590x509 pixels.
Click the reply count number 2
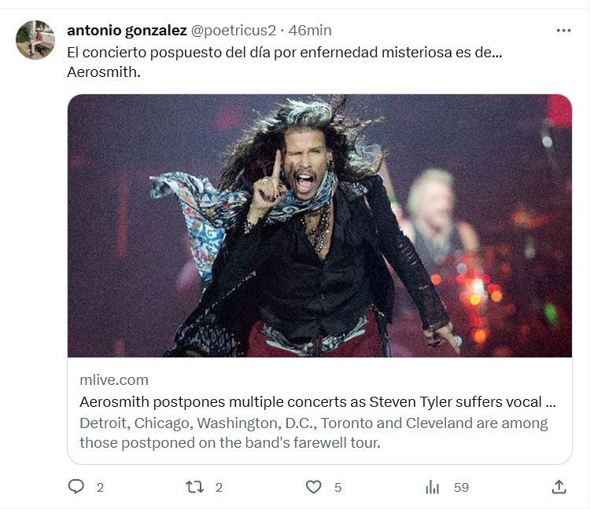[100, 487]
